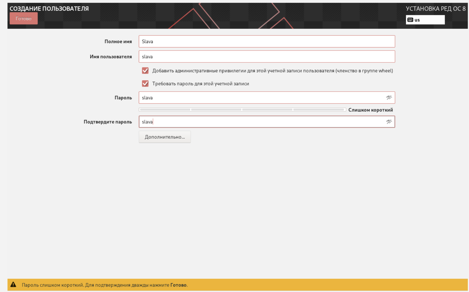Click the Слишком короткий strength label
This screenshot has height=292, width=469.
coord(370,110)
